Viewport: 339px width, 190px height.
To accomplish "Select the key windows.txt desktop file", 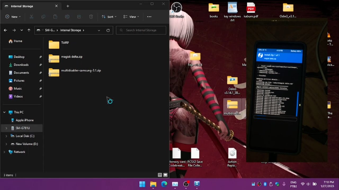I will click(x=232, y=12).
